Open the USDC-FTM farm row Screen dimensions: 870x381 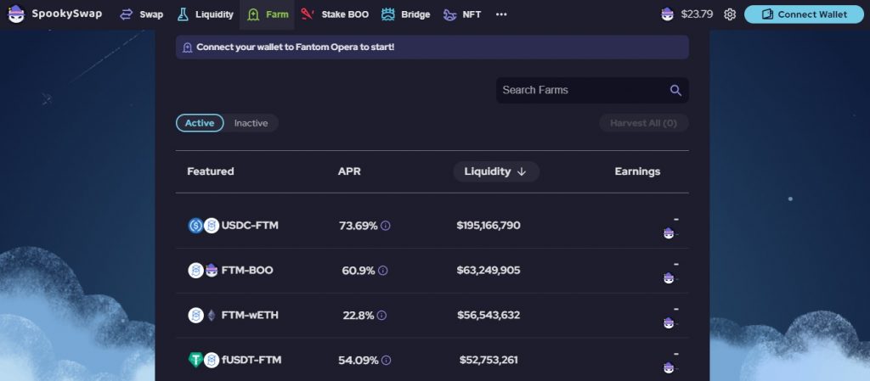pyautogui.click(x=432, y=226)
